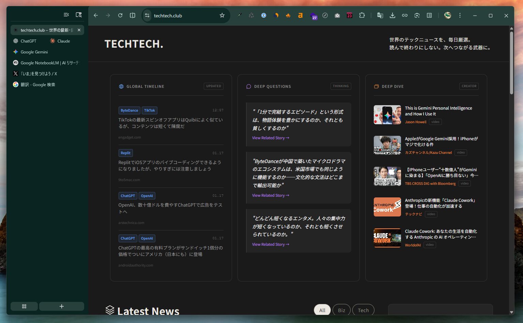
Task: Open the calendar extension showing 23
Action: coord(349,15)
